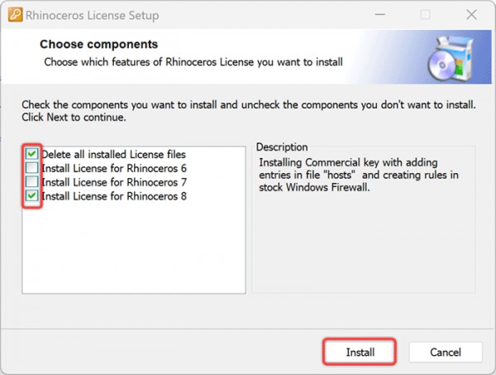
Task: Select the 'Delete all installed License files' label text
Action: pos(113,154)
